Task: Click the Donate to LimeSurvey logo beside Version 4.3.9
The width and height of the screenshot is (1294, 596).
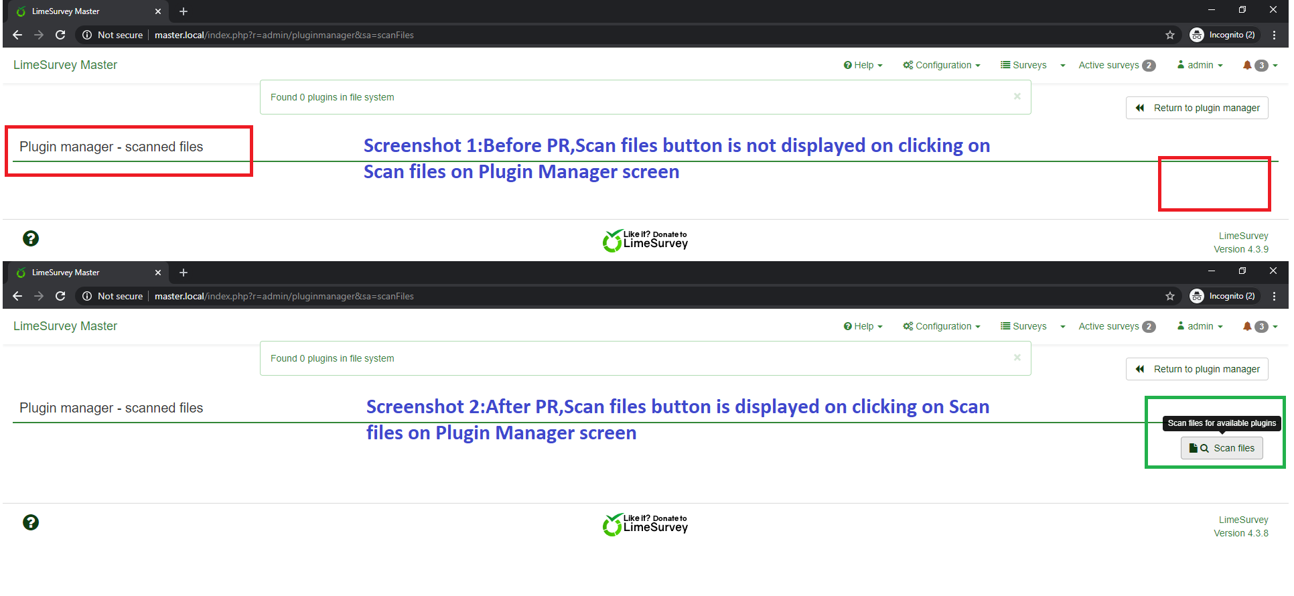Action: coord(645,240)
